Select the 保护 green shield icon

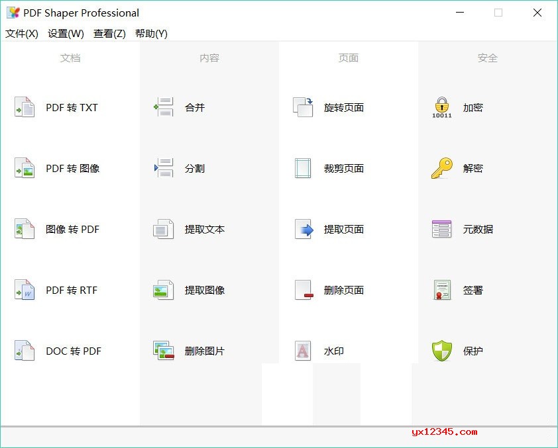tap(441, 351)
